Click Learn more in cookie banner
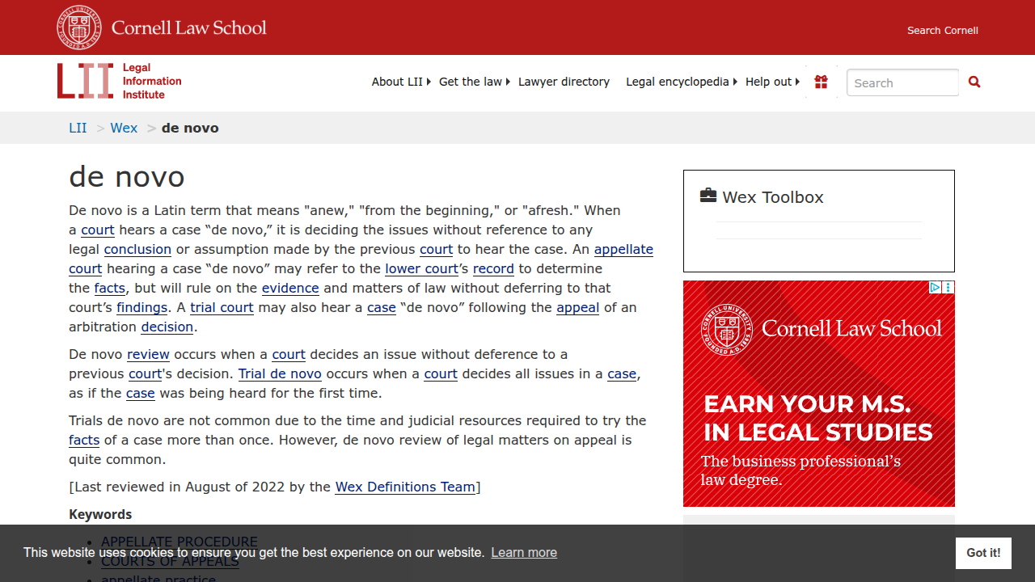This screenshot has width=1035, height=582. 524,553
